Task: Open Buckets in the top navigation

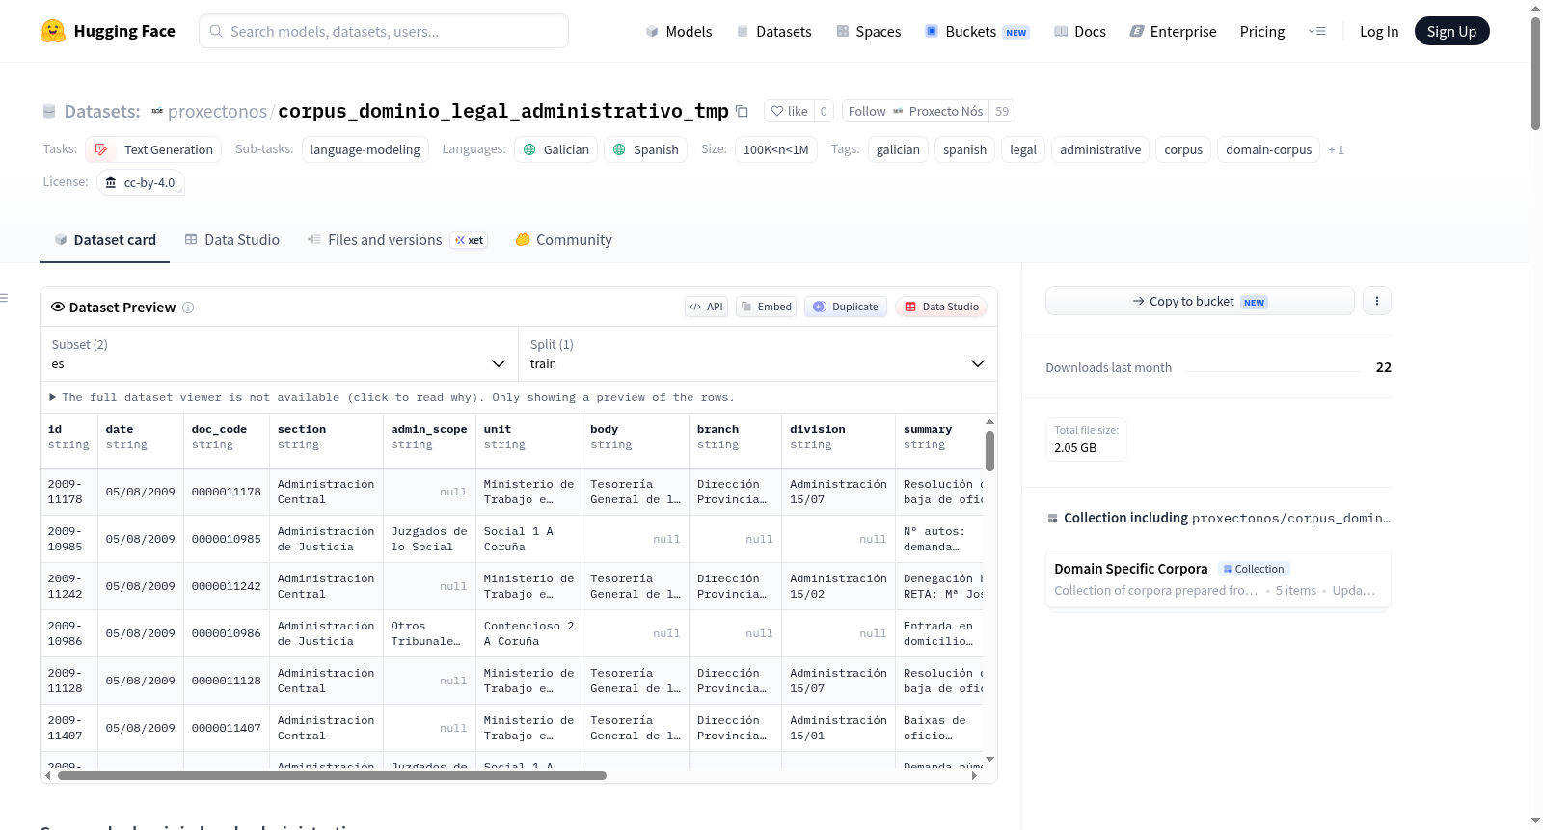Action: [x=977, y=31]
